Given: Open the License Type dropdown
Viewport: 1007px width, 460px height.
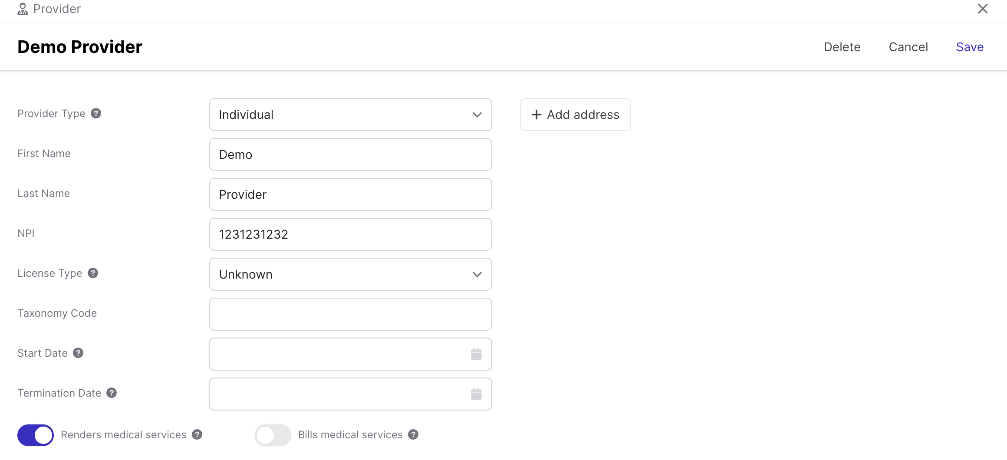Looking at the screenshot, I should pyautogui.click(x=350, y=274).
